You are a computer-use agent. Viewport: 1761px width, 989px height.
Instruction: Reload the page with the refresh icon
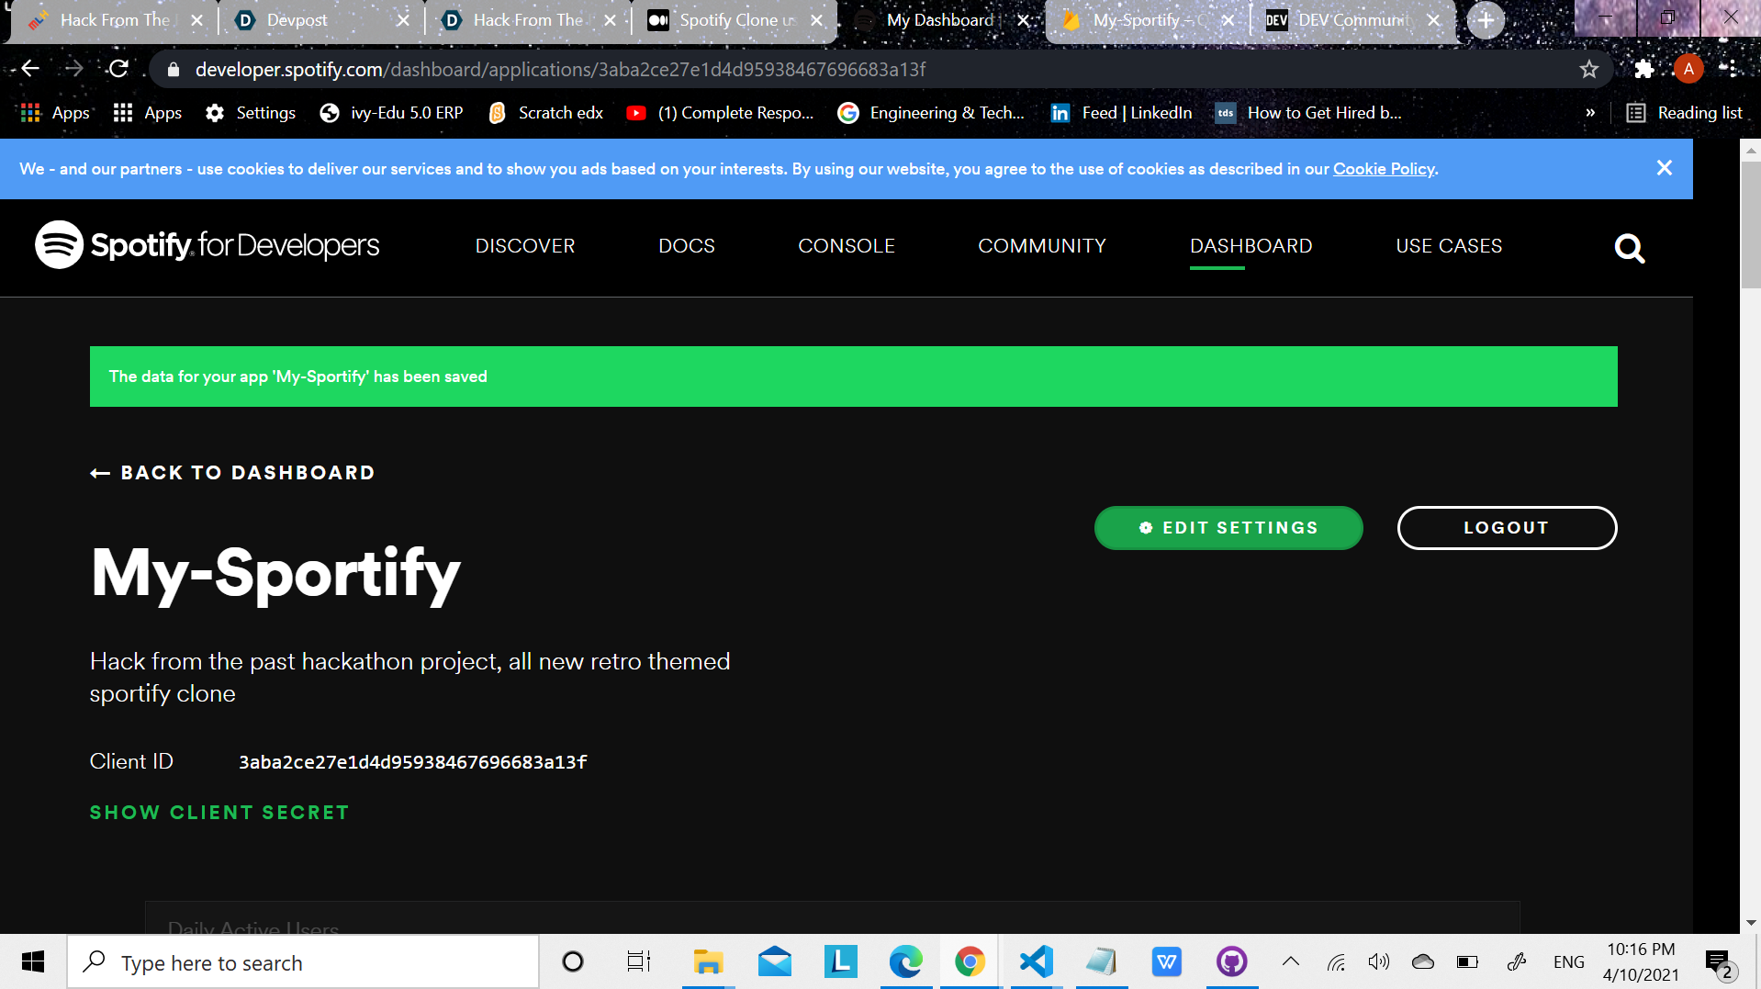click(x=118, y=69)
